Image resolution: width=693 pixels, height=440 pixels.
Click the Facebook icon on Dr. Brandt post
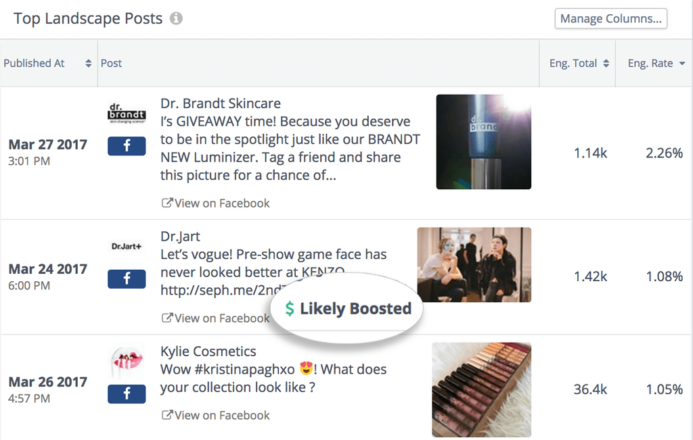point(127,146)
